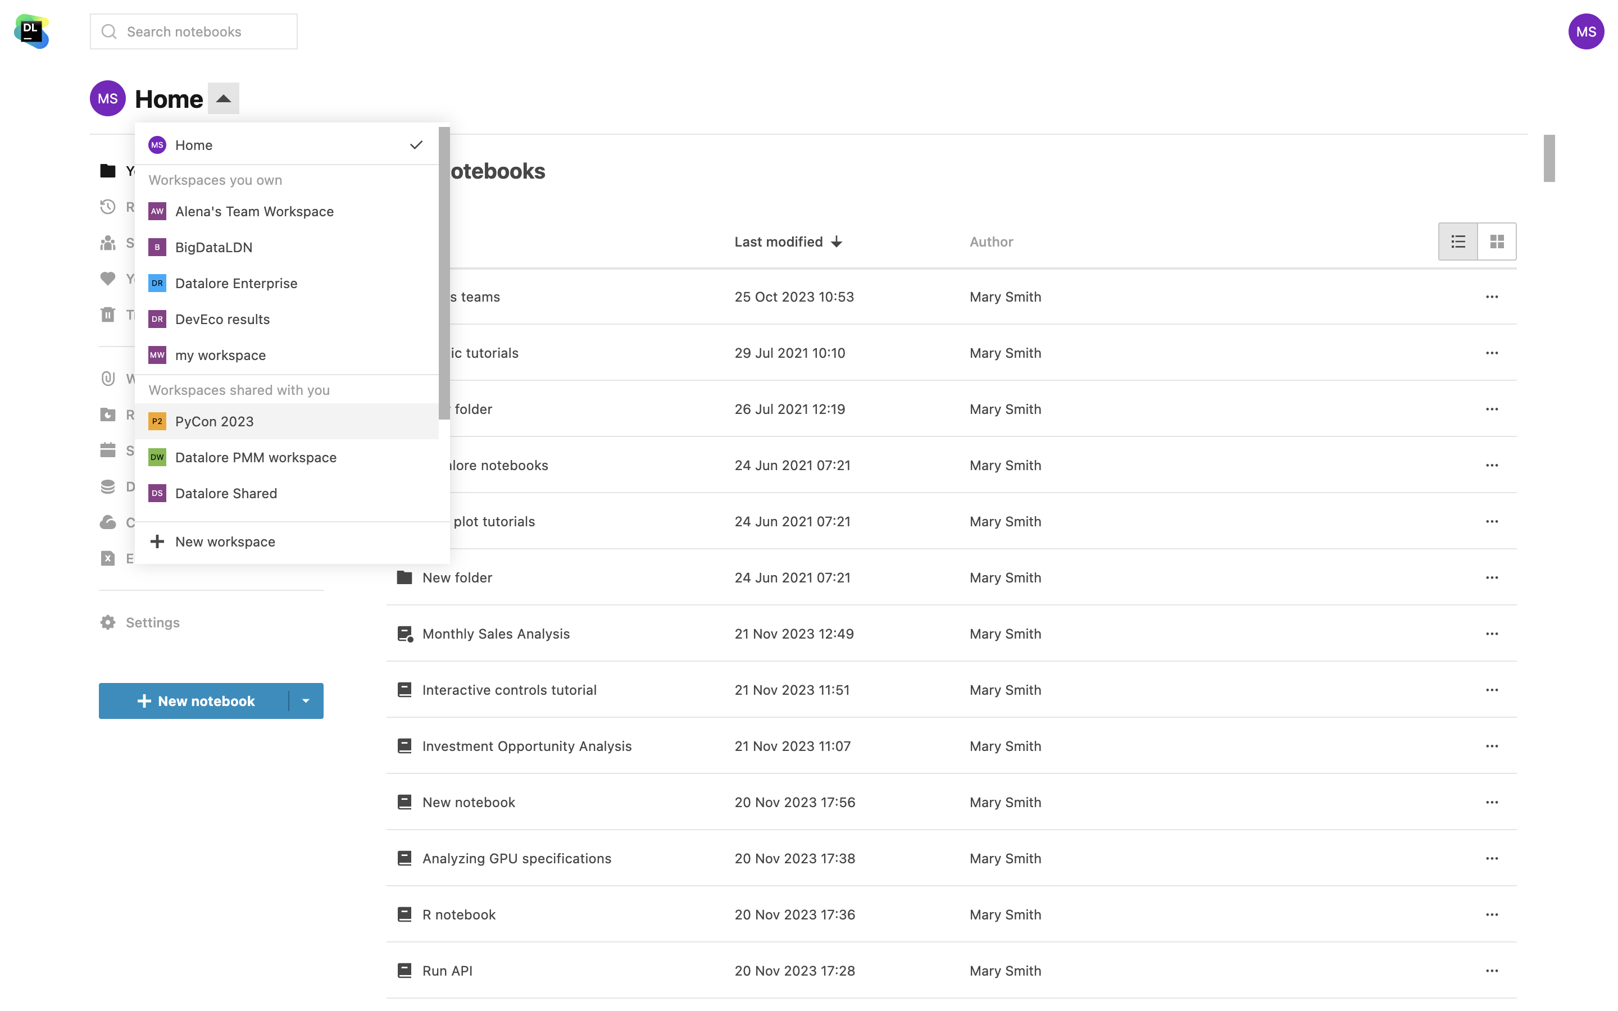1618x1011 pixels.
Task: Collapse the Home workspace dropdown arrow
Action: coord(223,98)
